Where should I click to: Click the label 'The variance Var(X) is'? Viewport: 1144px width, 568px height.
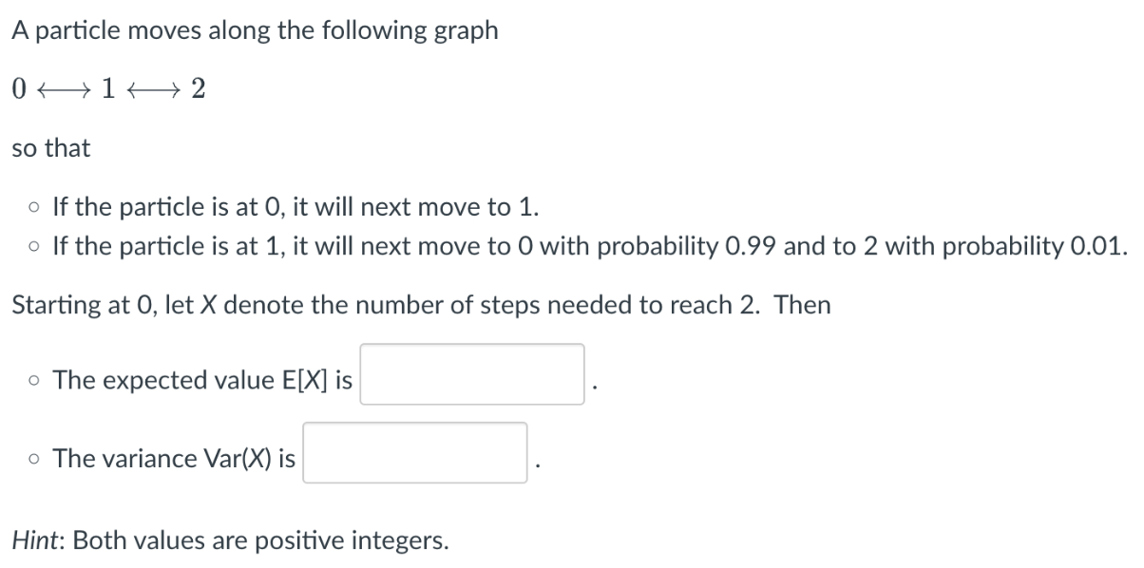click(174, 458)
